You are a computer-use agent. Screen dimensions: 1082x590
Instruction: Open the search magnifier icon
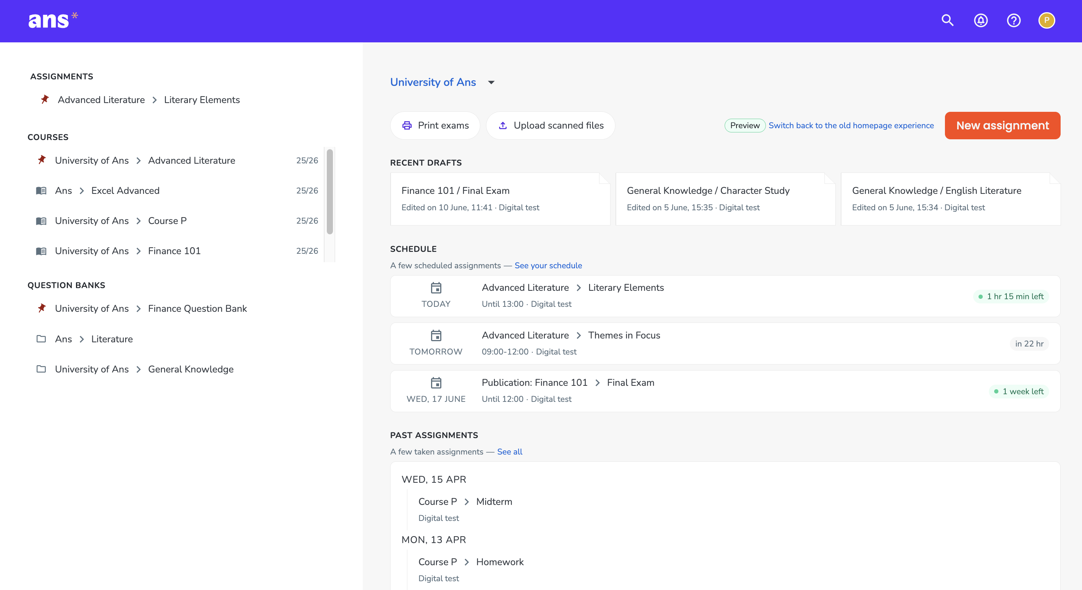coord(948,21)
